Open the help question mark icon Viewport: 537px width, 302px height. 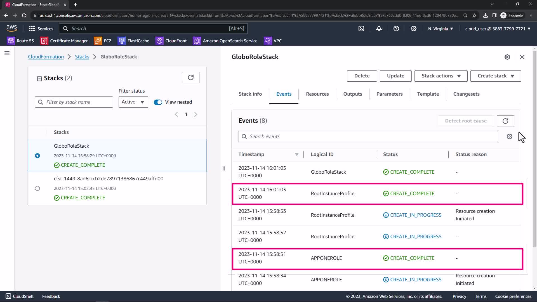tap(396, 29)
